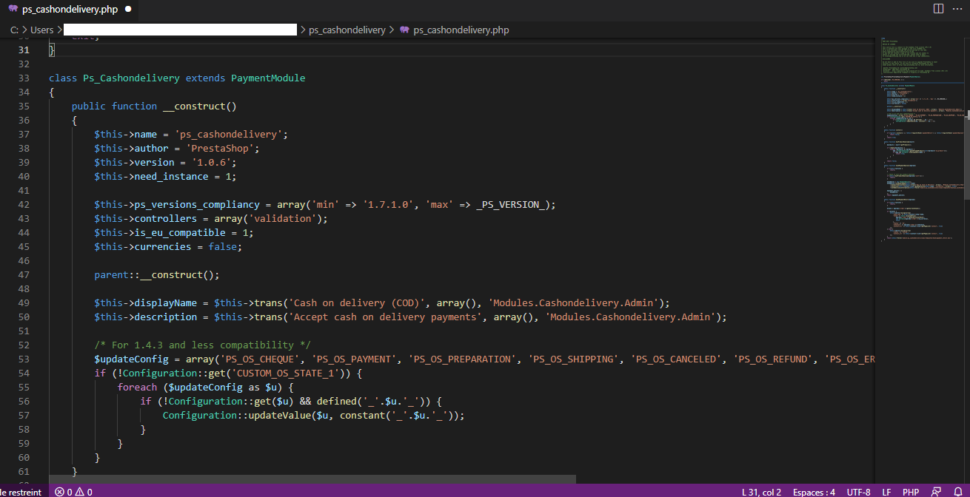Change PHP language mode in status bar
Viewport: 970px width, 497px height.
point(910,492)
